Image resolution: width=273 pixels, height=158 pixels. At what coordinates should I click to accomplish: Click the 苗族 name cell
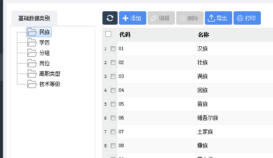click(234, 104)
